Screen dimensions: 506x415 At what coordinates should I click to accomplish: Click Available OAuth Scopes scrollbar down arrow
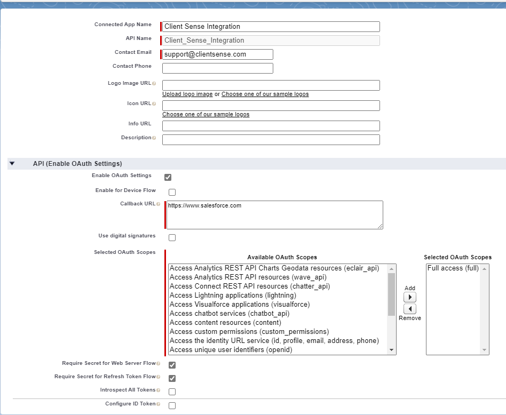[x=391, y=350]
